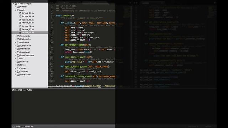Click 'def read_library_count(self):' code line
The width and height of the screenshot is (228, 128).
pos(77,57)
